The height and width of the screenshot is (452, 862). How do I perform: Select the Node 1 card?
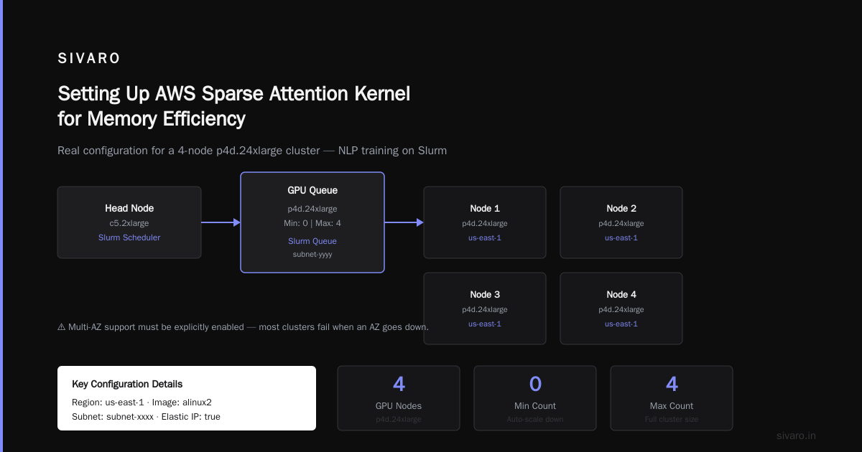[485, 222]
